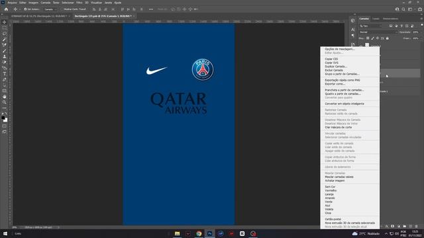Click the Windows Start button

pos(5,233)
